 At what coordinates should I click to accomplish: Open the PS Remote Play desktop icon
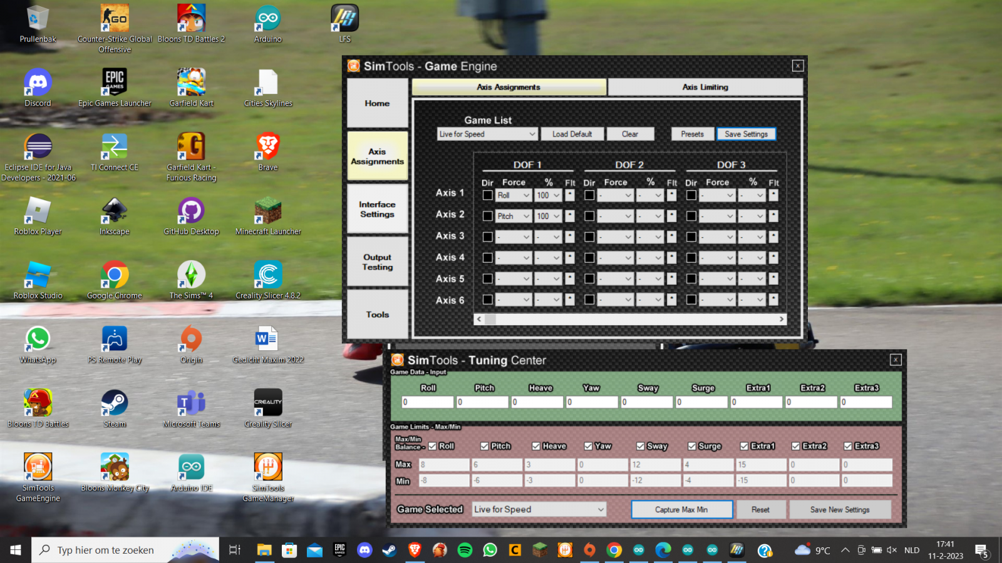(115, 344)
